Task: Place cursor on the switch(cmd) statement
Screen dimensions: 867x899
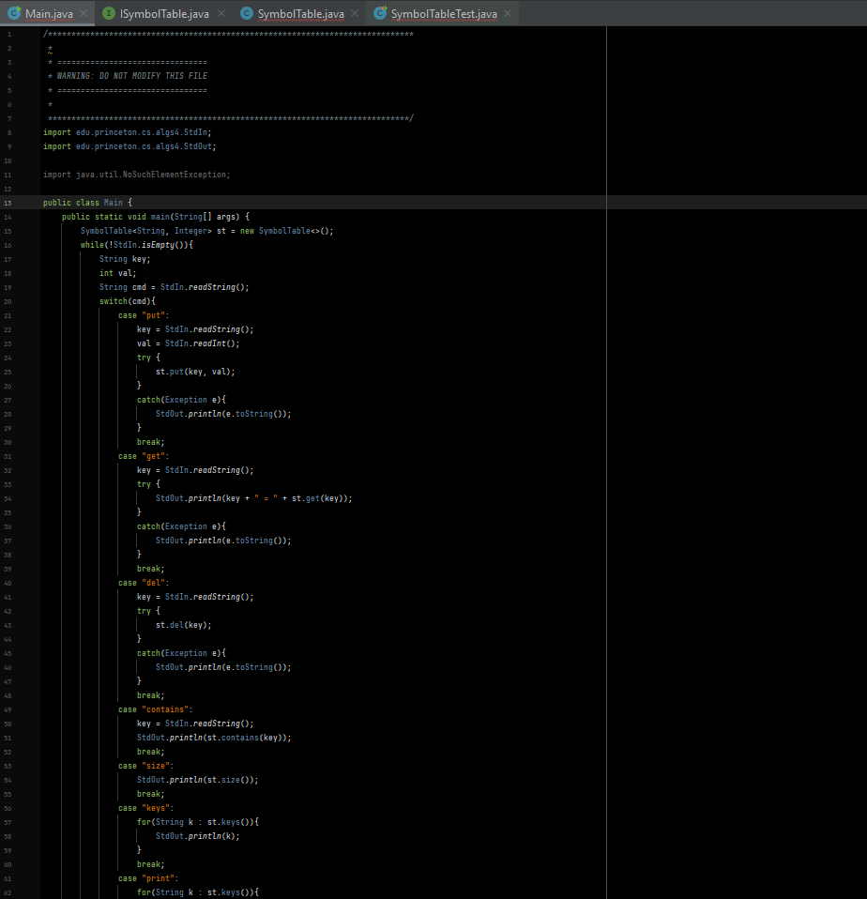Action: click(127, 301)
